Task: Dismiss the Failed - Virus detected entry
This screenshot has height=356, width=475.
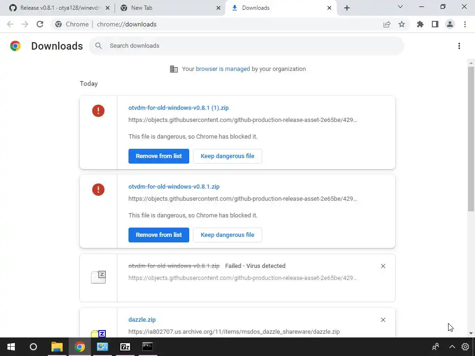Action: [x=383, y=266]
